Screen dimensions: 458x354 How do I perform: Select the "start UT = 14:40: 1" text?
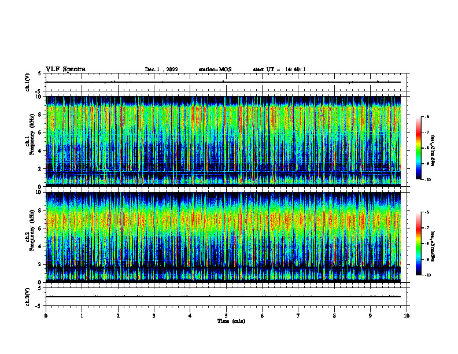[279, 69]
